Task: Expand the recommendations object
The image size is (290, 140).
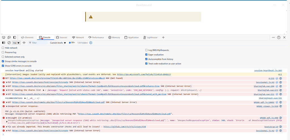Action: (25, 98)
